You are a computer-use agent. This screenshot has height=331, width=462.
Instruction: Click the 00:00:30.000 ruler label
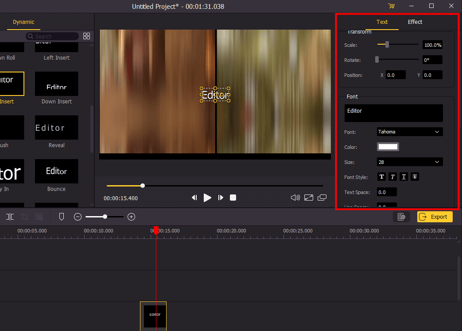(364, 231)
